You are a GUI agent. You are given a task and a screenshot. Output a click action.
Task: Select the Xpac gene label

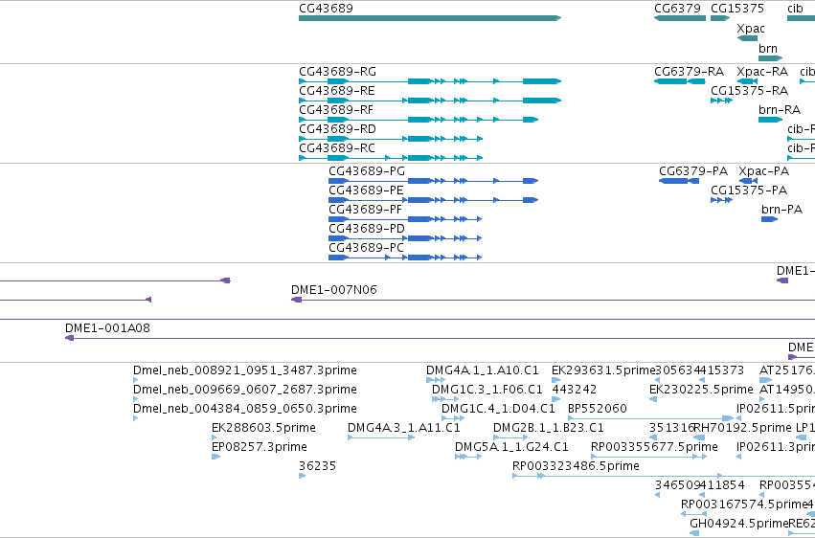point(751,28)
